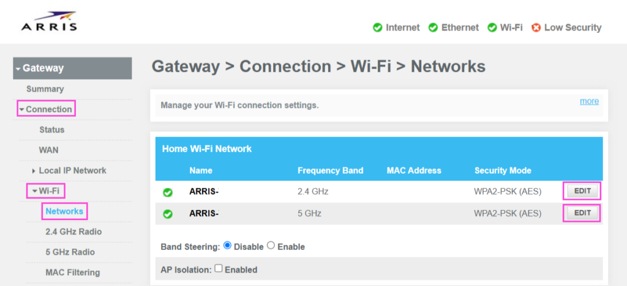Toggle the AP Isolation Enabled checkbox
Viewport: 627px width, 286px height.
[x=218, y=269]
